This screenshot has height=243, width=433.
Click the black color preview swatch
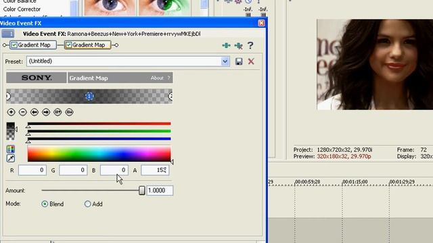point(11,131)
